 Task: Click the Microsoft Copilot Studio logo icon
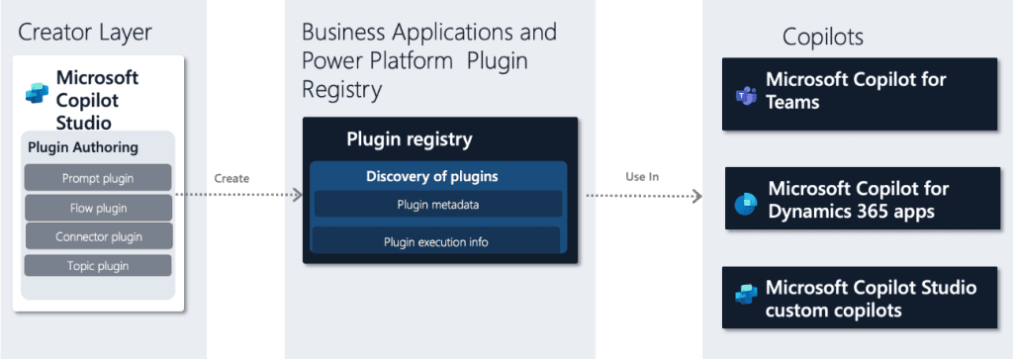click(x=37, y=93)
